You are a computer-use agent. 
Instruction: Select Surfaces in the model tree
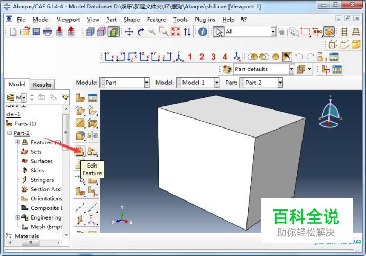pyautogui.click(x=42, y=161)
